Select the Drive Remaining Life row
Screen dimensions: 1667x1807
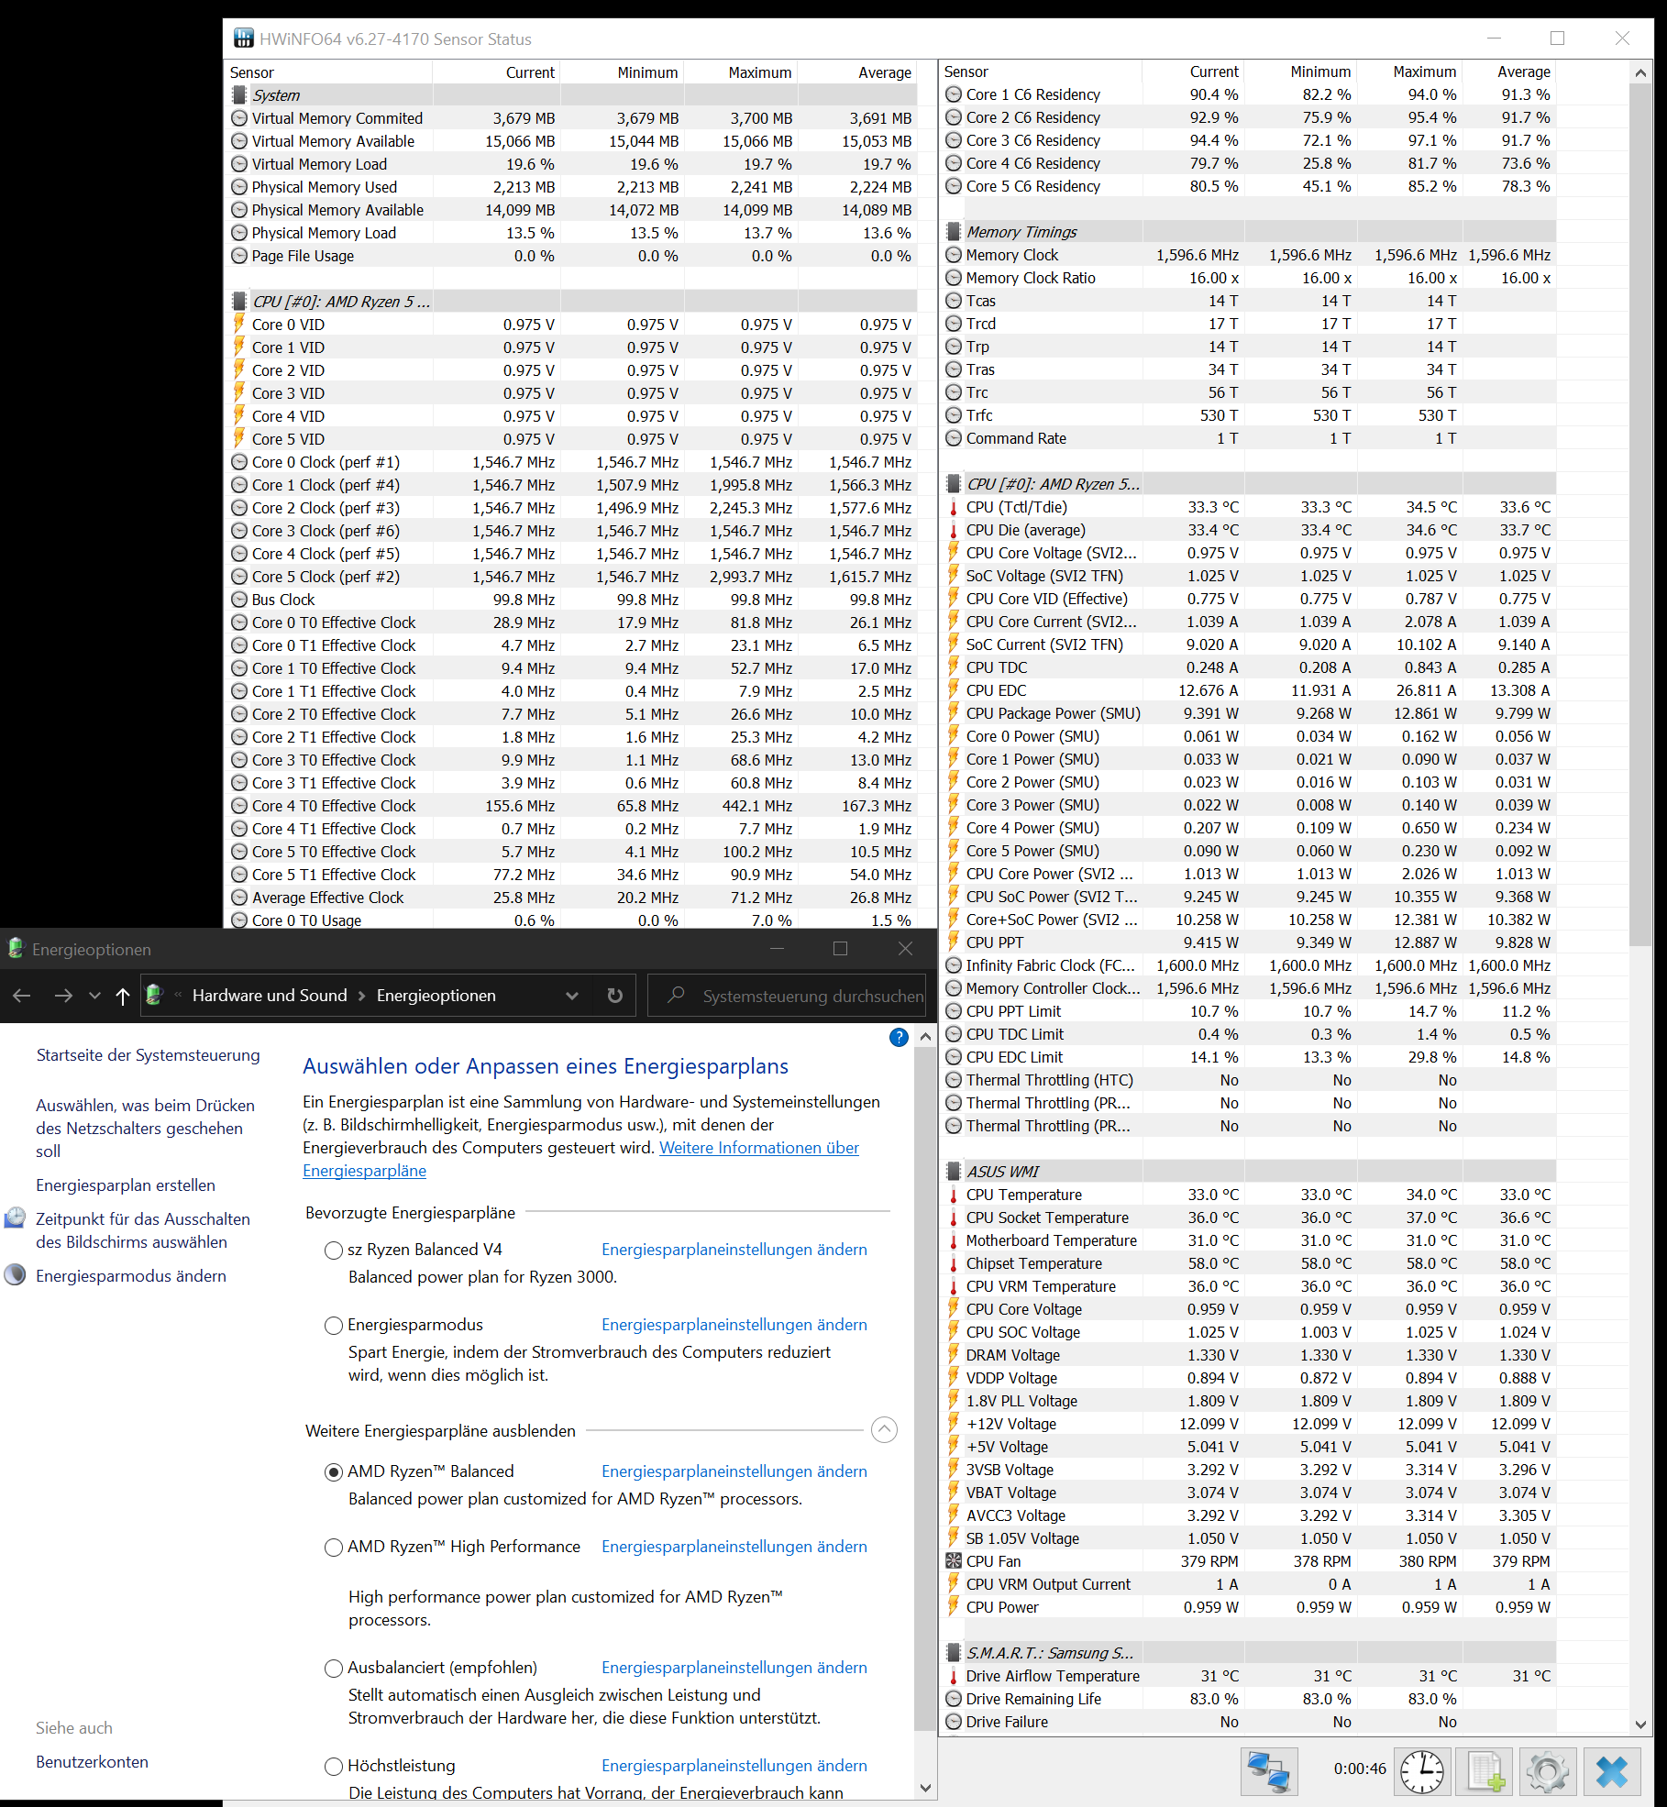pyautogui.click(x=1248, y=1699)
